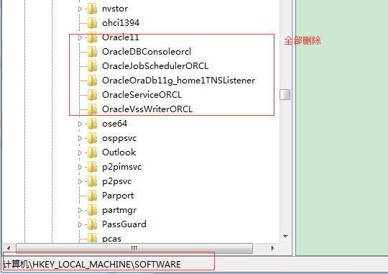Click the ohci1394 folder icon
The width and height of the screenshot is (388, 274).
click(92, 23)
